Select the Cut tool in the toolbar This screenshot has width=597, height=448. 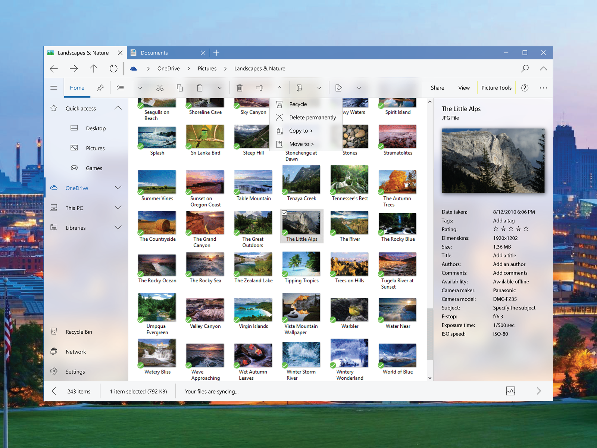point(160,87)
